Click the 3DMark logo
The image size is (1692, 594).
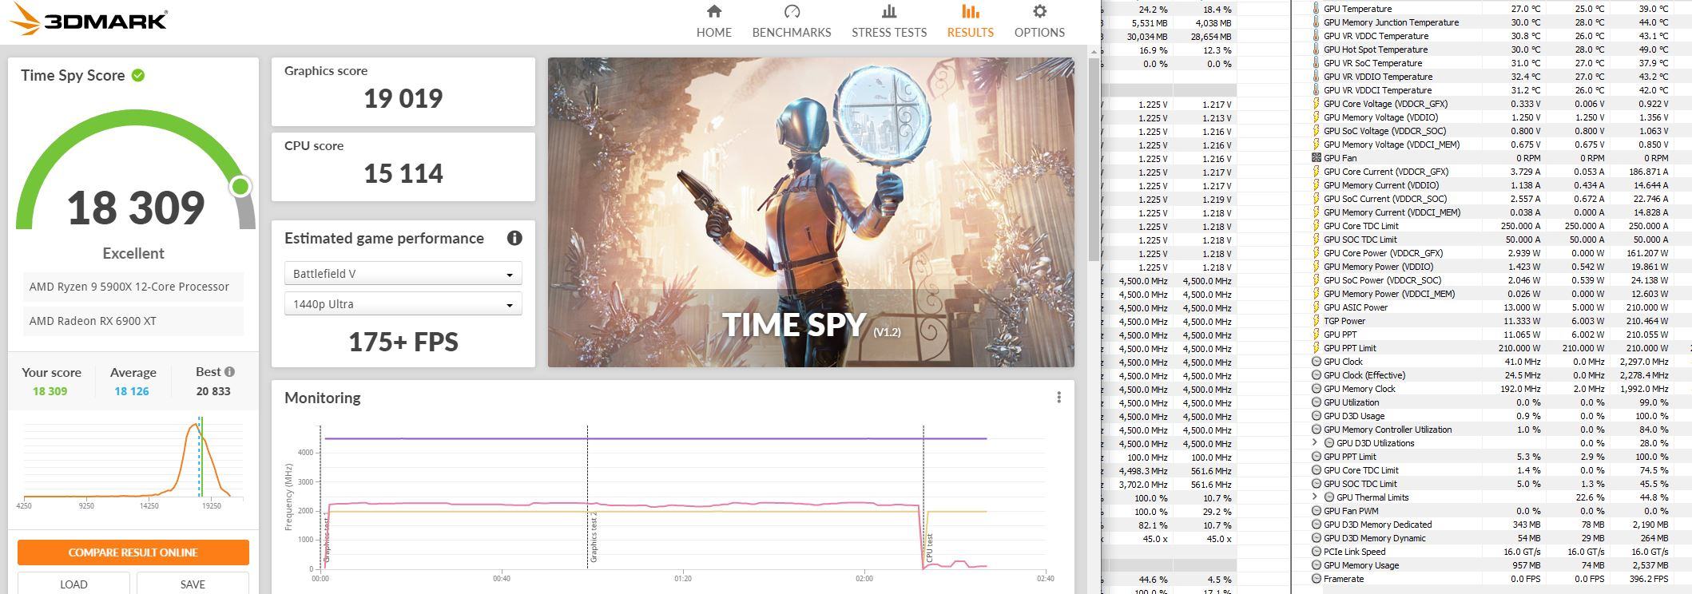tap(88, 20)
